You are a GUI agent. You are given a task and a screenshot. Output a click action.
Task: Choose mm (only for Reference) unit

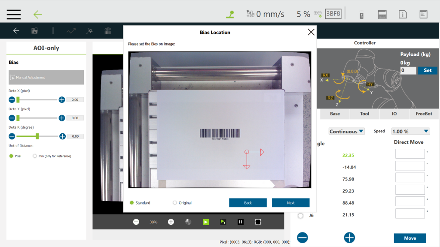(x=35, y=156)
